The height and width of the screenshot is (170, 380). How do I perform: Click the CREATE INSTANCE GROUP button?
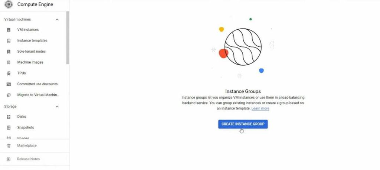pos(243,124)
